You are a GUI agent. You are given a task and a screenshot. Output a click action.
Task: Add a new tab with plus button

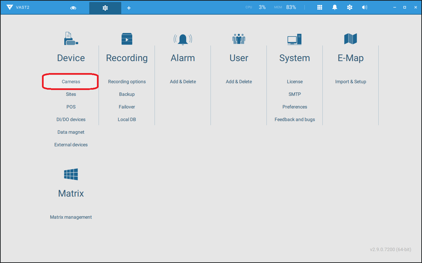click(x=129, y=8)
